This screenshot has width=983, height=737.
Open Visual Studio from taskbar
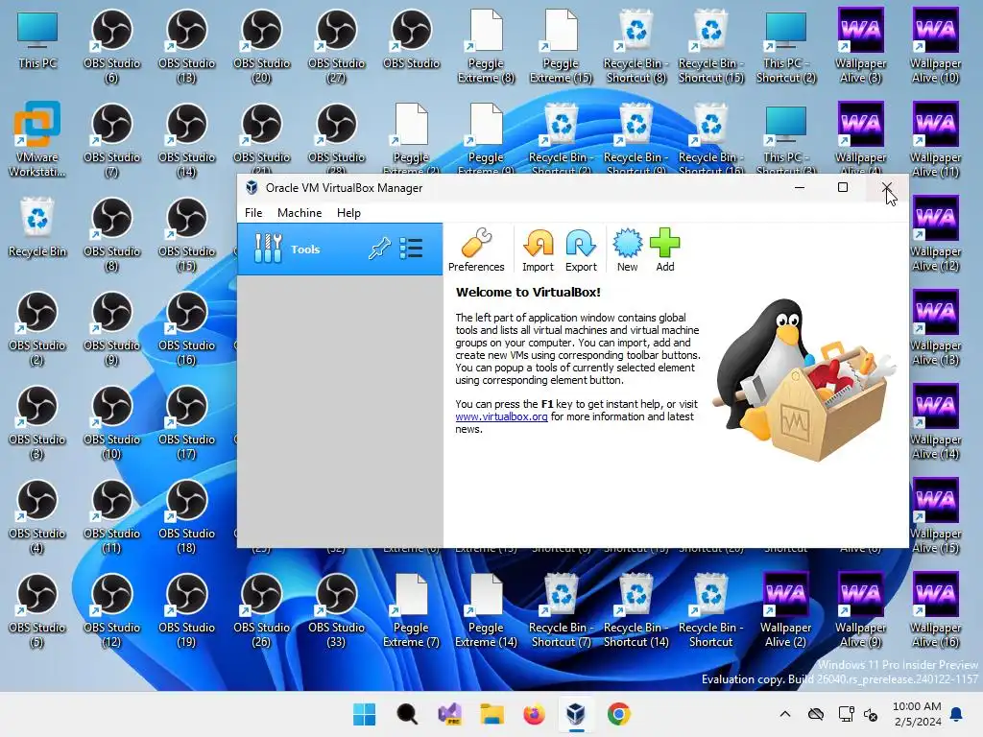[449, 714]
